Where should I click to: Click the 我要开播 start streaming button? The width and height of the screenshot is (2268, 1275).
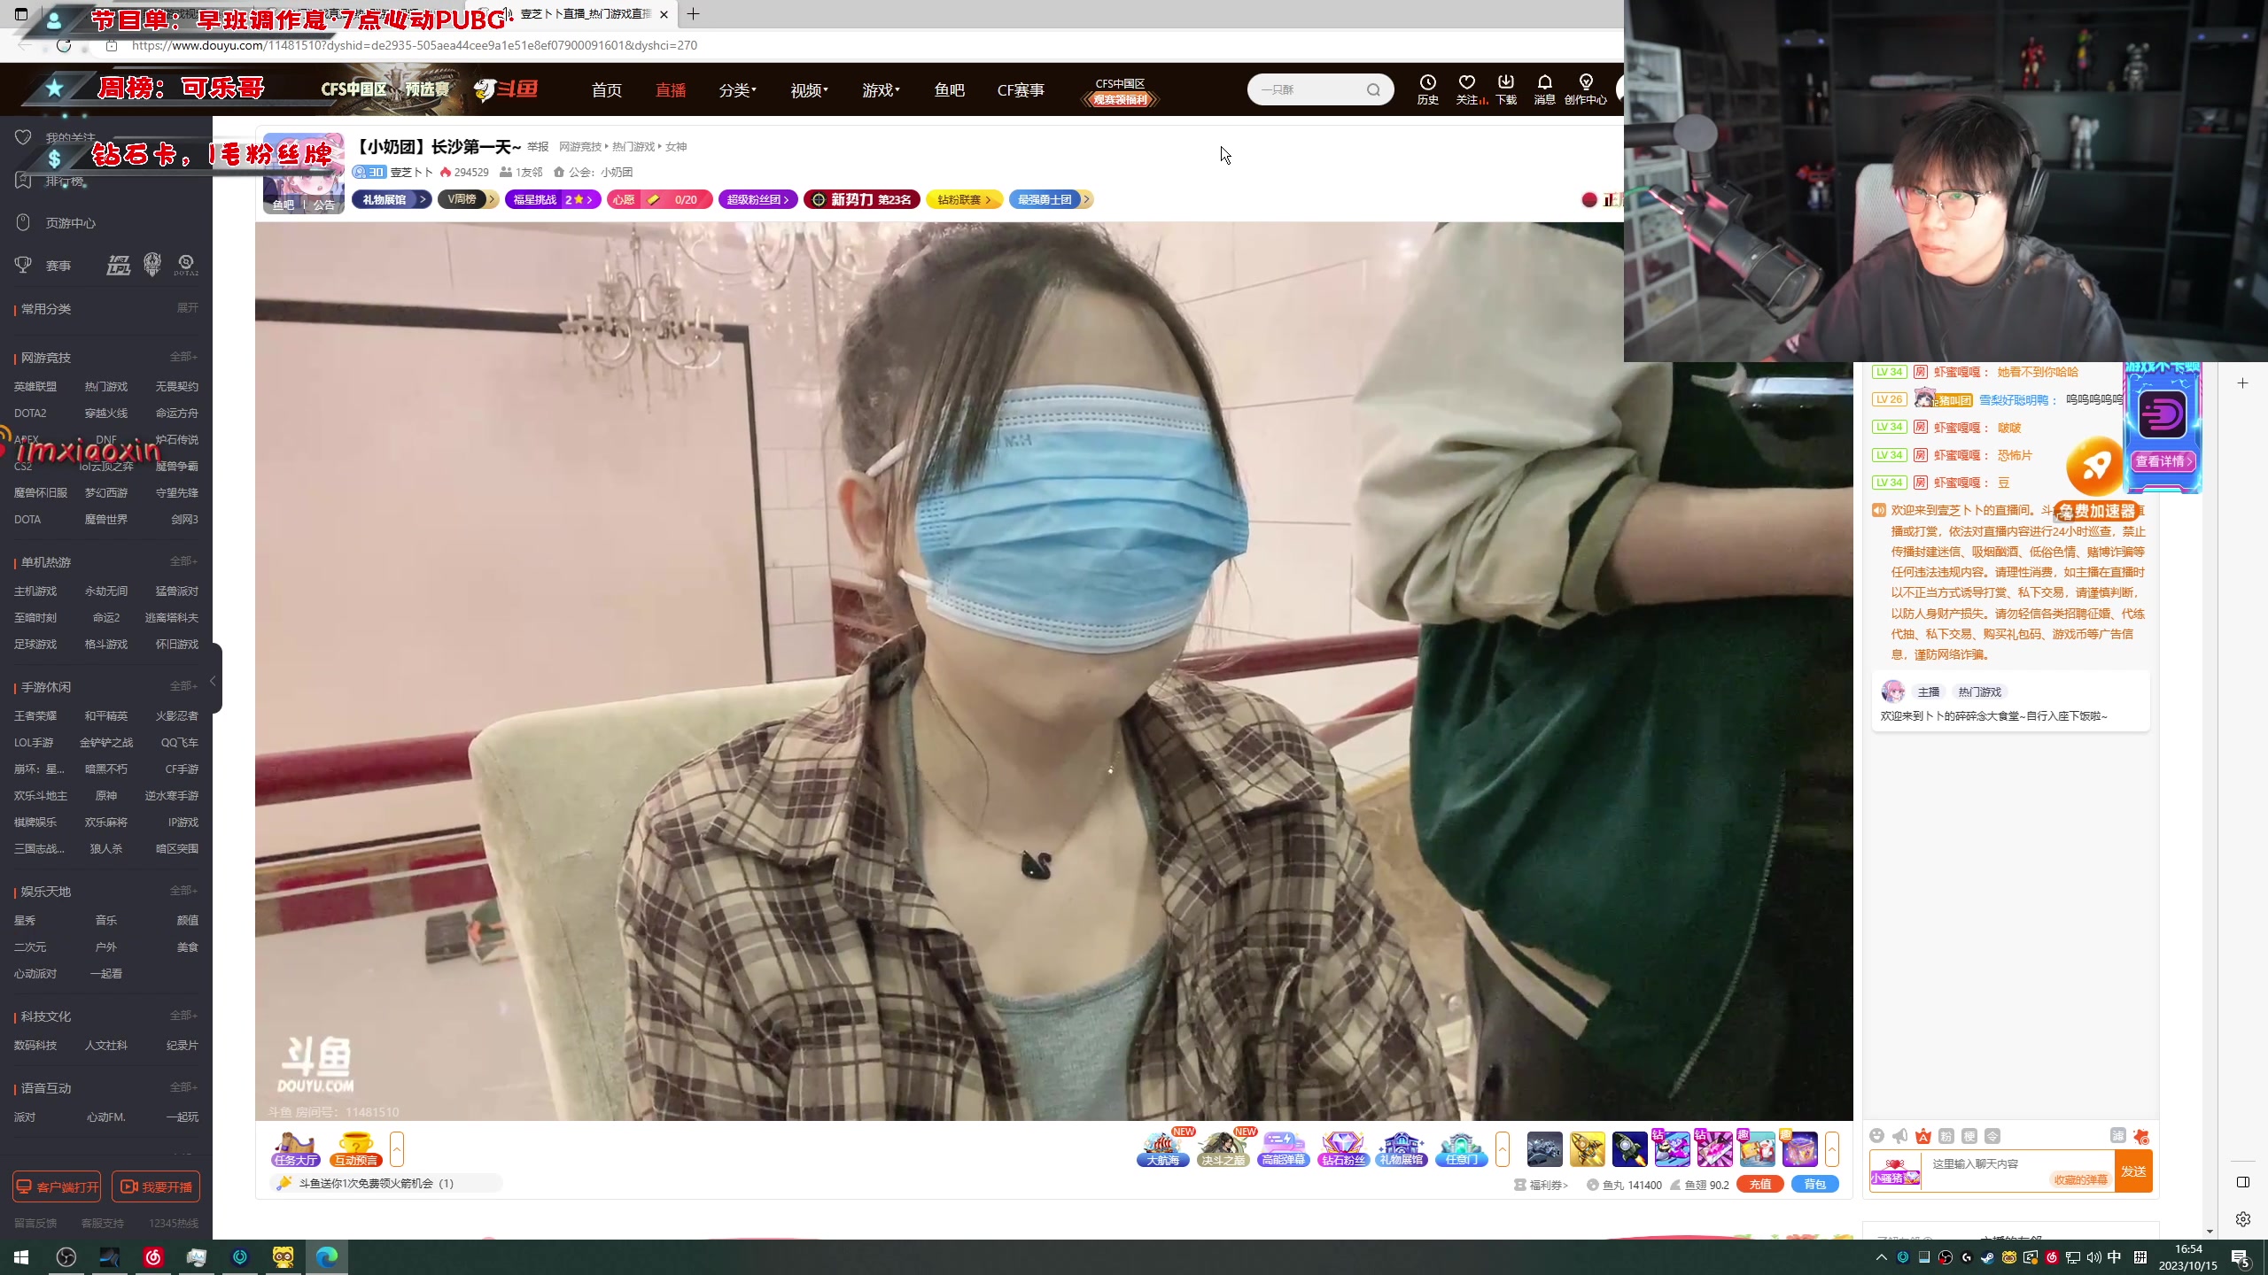156,1186
